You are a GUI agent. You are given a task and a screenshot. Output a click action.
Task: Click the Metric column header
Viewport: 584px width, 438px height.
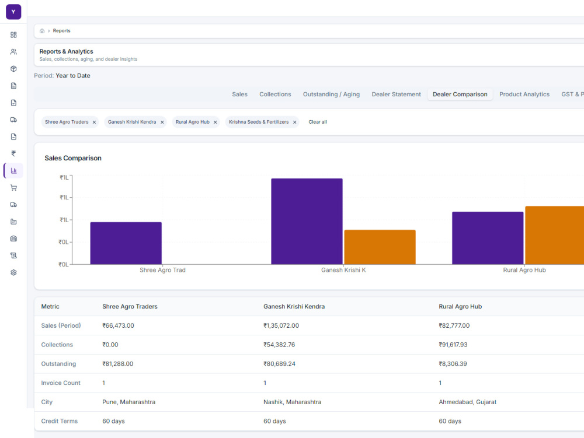click(50, 307)
